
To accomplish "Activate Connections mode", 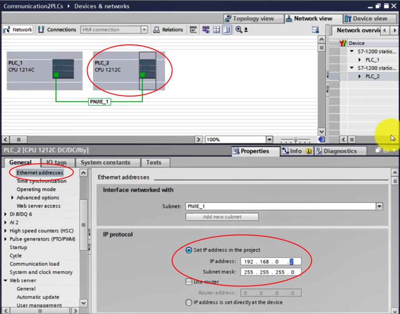I will pos(57,29).
